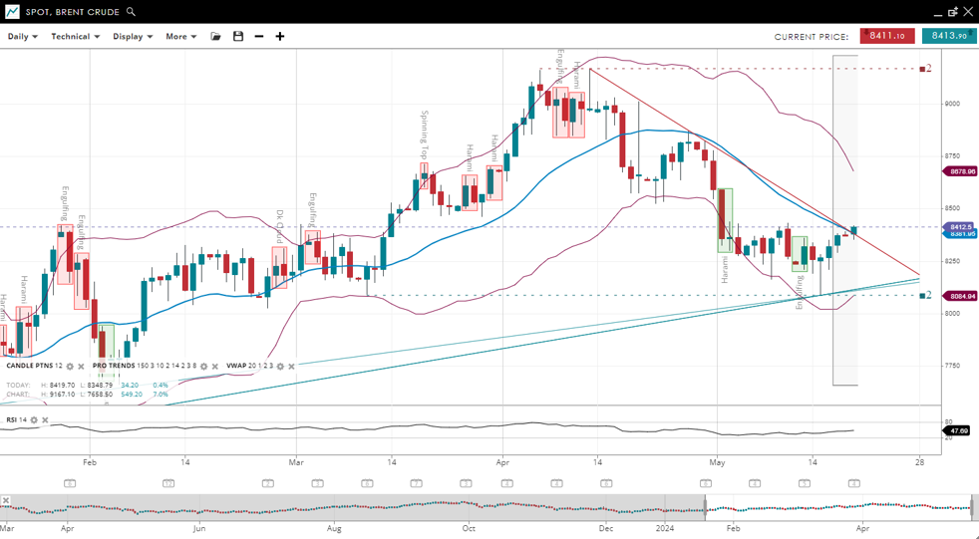Pop out the chart window
This screenshot has height=539, width=979.
pyautogui.click(x=952, y=12)
